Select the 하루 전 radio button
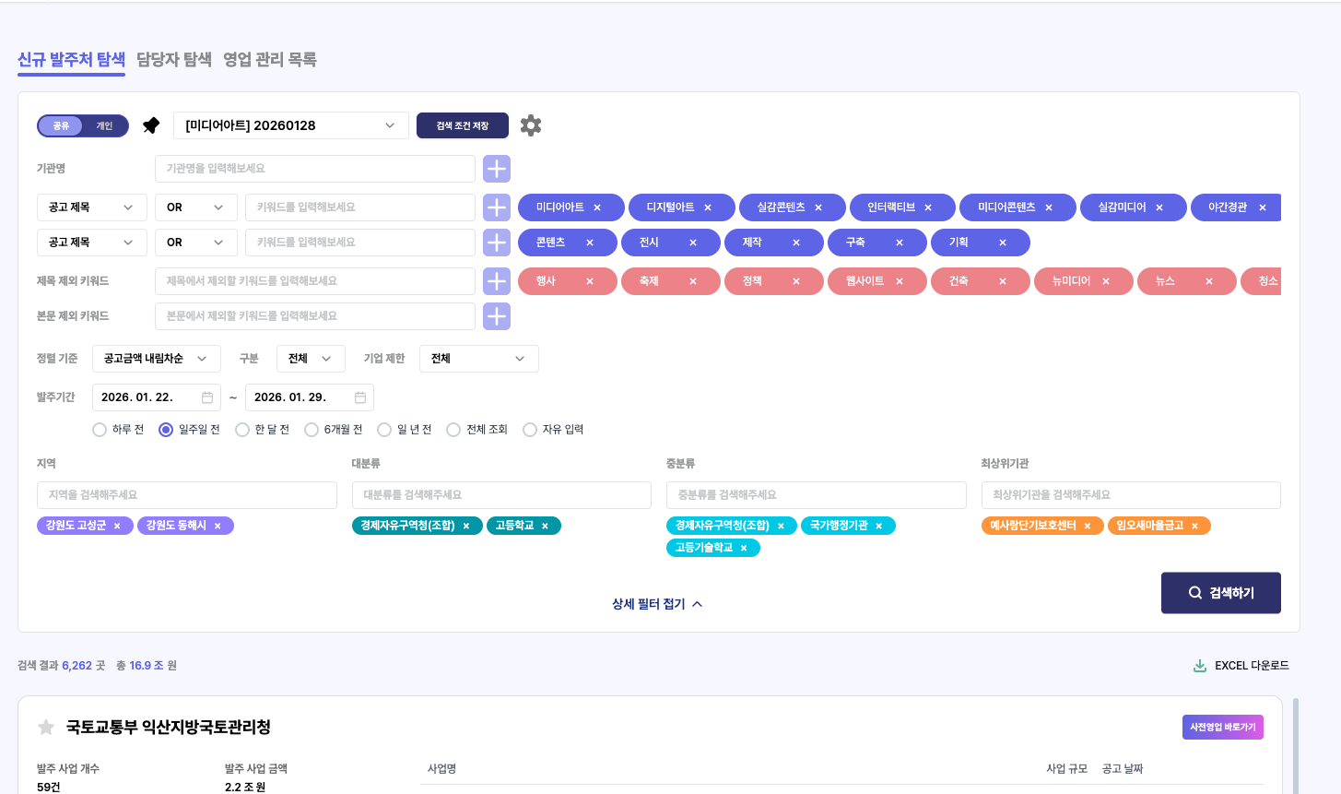The image size is (1341, 794). [x=99, y=429]
